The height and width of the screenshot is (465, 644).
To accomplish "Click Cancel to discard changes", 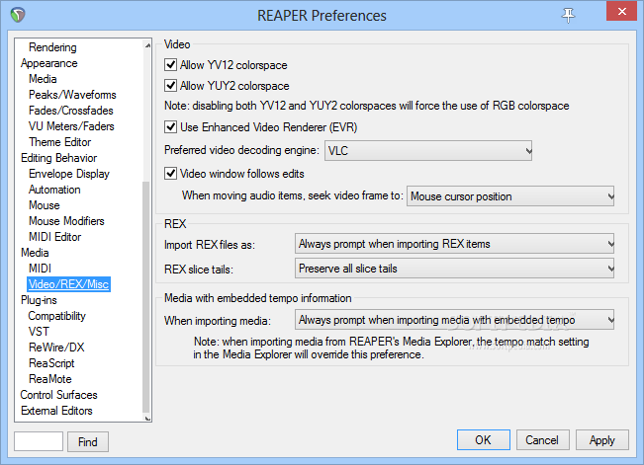I will (x=542, y=440).
